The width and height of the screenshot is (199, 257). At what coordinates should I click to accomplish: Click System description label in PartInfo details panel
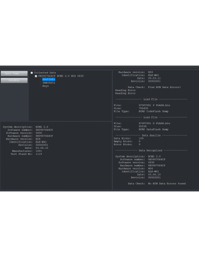click(x=18, y=127)
